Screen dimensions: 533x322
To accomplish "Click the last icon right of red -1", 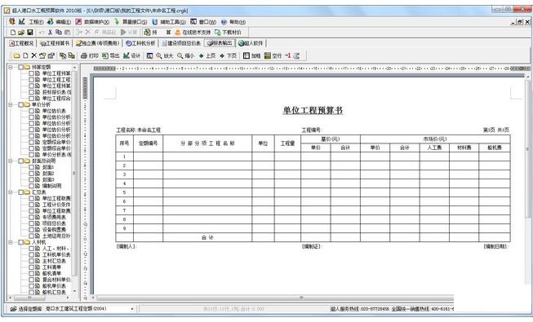I will 296,55.
